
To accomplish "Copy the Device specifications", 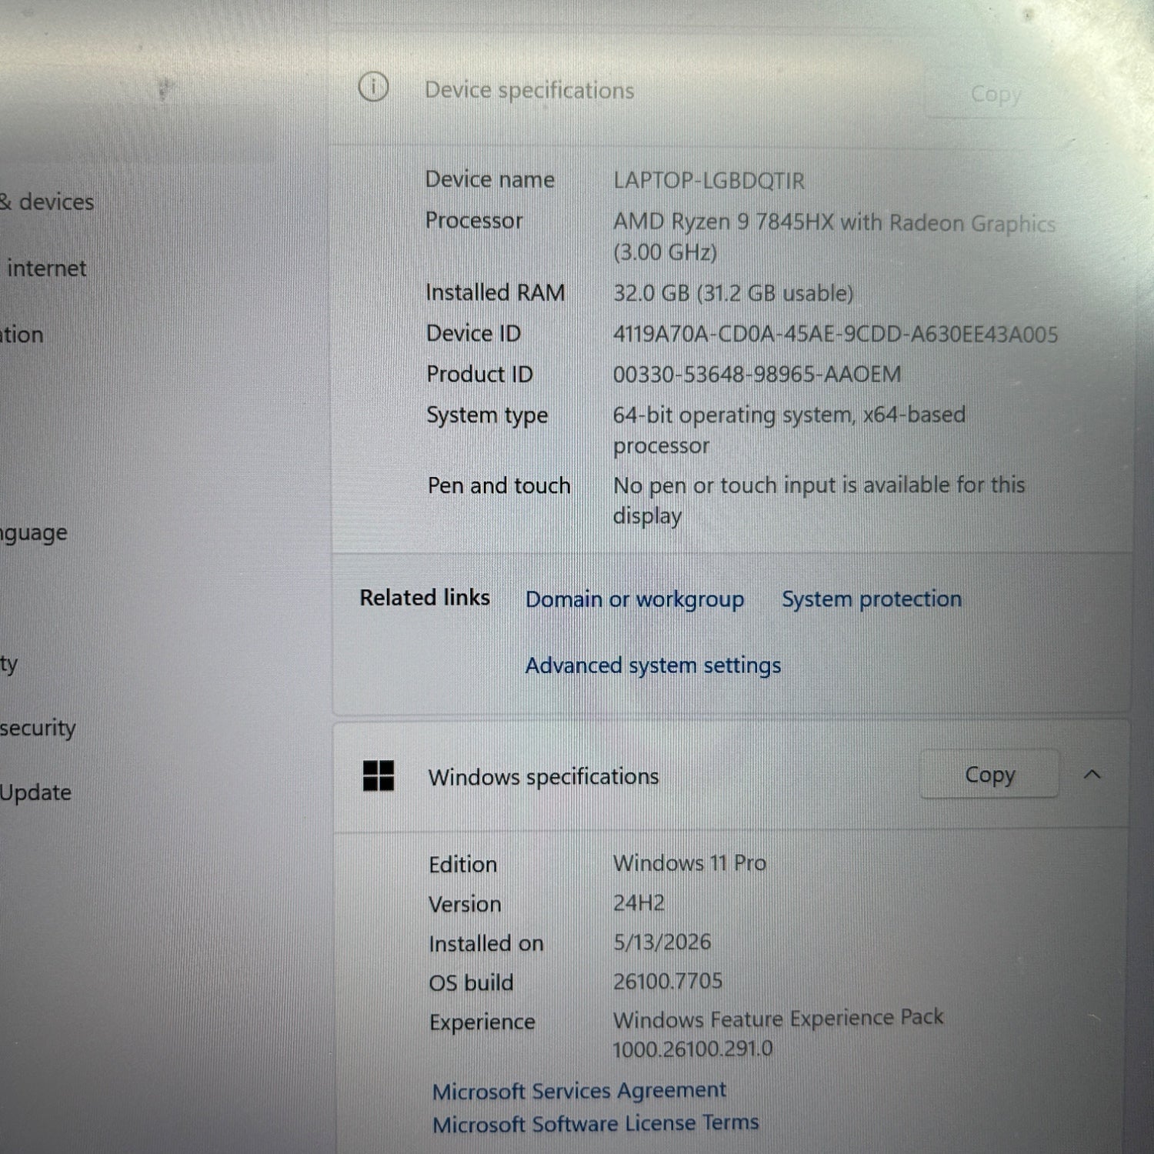I will [x=996, y=94].
